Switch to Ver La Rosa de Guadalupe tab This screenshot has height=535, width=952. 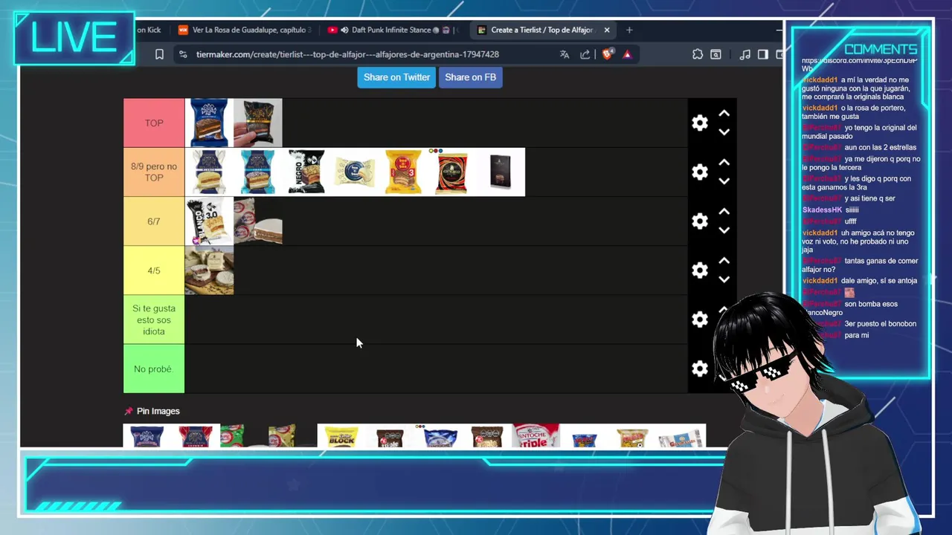tap(244, 30)
